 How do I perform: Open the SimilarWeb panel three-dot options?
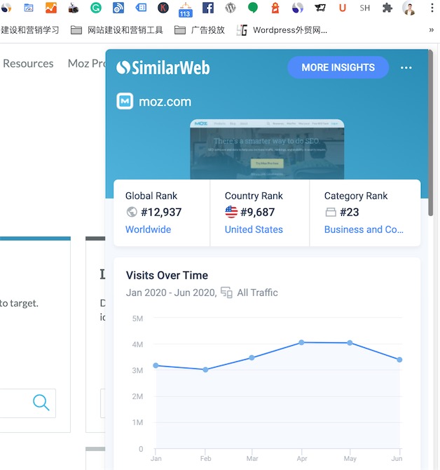[x=406, y=68]
